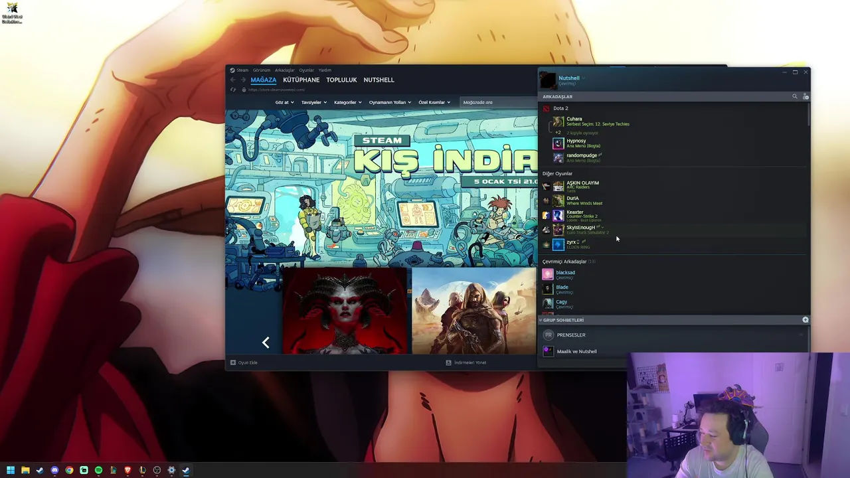Image resolution: width=850 pixels, height=478 pixels.
Task: Open OBS Studio from the taskbar
Action: tap(157, 470)
